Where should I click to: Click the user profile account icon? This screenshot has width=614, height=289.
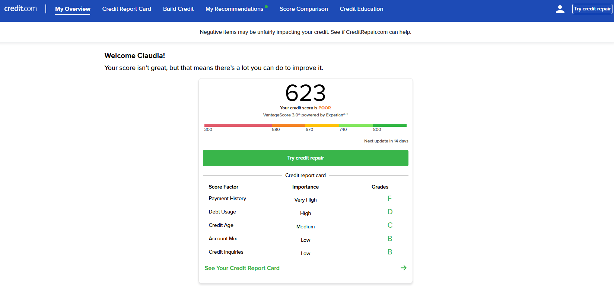560,9
